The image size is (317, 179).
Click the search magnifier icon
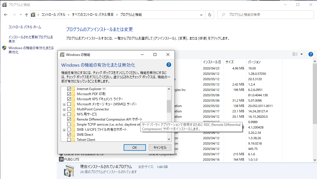(223, 15)
